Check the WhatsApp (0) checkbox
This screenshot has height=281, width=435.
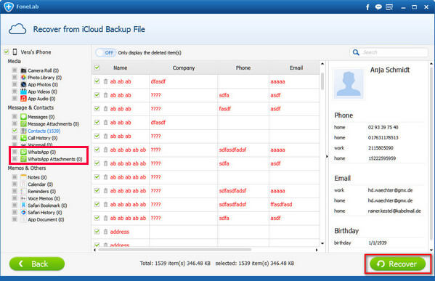[x=15, y=152]
